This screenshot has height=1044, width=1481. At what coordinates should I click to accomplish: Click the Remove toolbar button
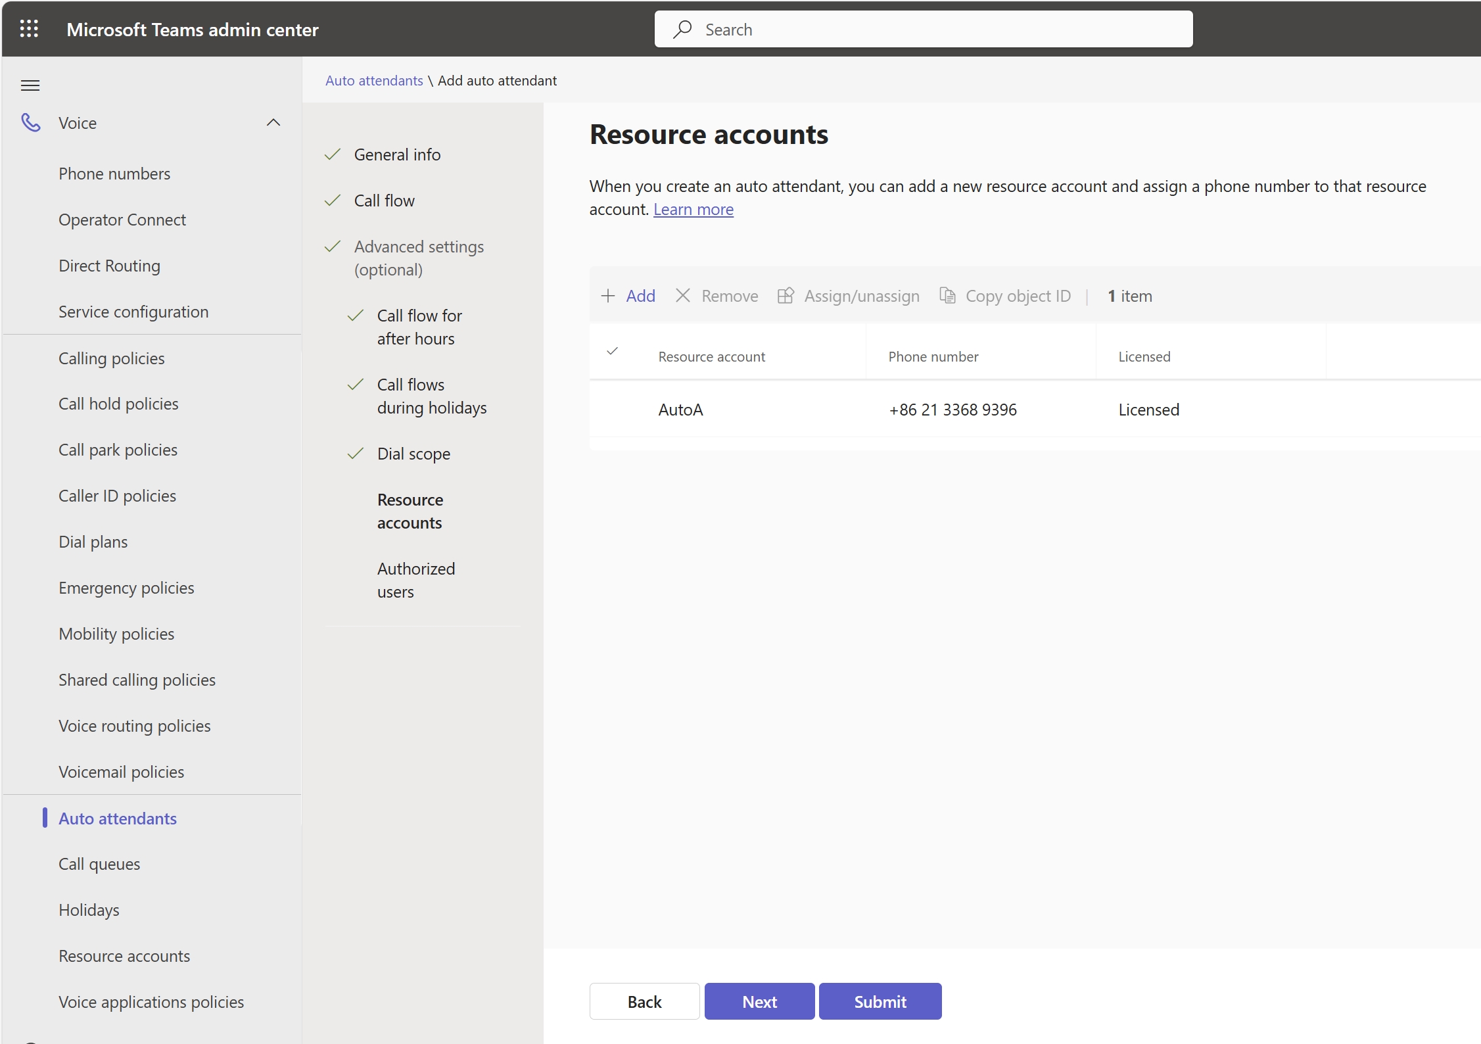[717, 296]
